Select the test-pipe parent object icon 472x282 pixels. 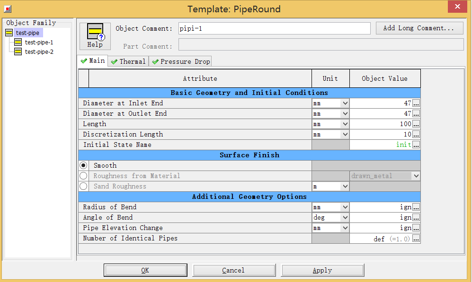pyautogui.click(x=9, y=33)
